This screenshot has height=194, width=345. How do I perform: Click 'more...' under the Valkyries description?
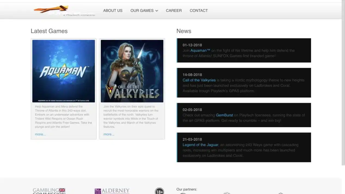pyautogui.click(x=109, y=134)
